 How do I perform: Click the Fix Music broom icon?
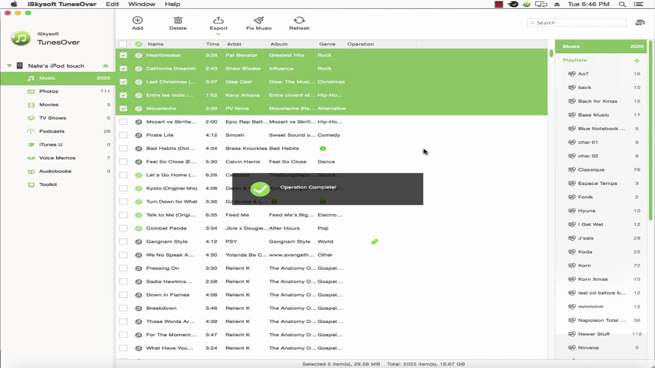(259, 20)
